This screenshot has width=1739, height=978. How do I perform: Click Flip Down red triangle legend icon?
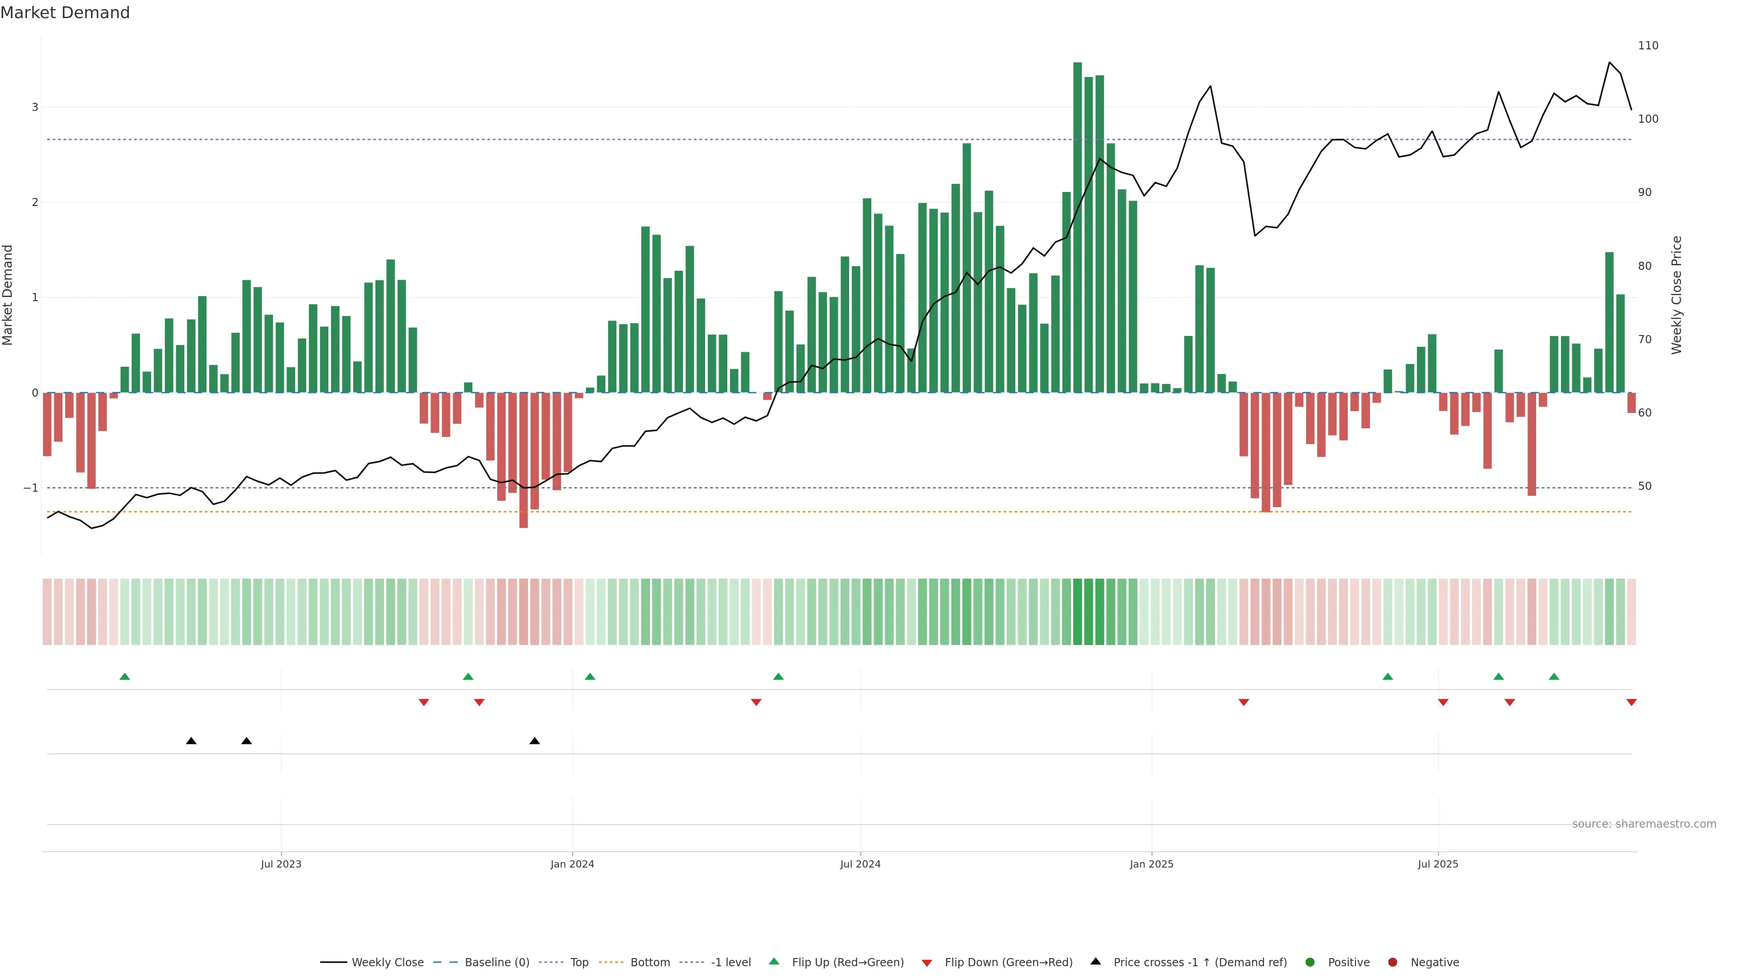tap(927, 963)
